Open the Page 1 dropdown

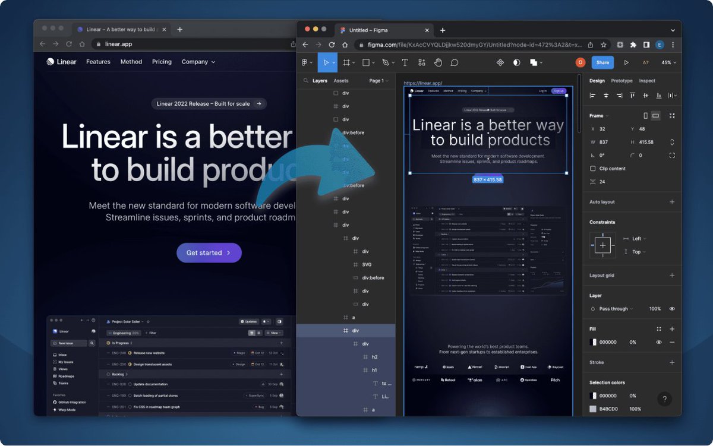point(379,81)
